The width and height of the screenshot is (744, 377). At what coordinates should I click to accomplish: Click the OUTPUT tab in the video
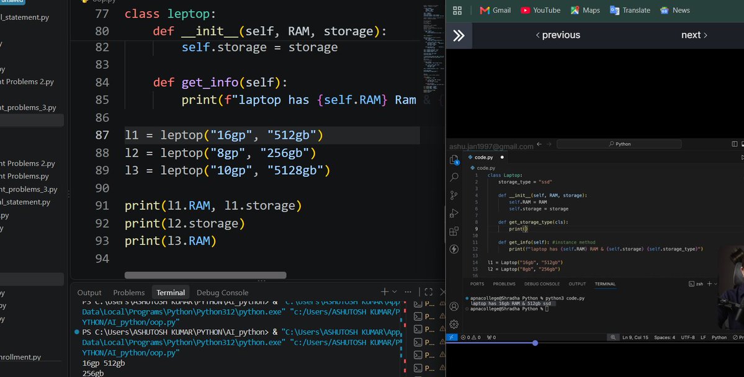(578, 284)
